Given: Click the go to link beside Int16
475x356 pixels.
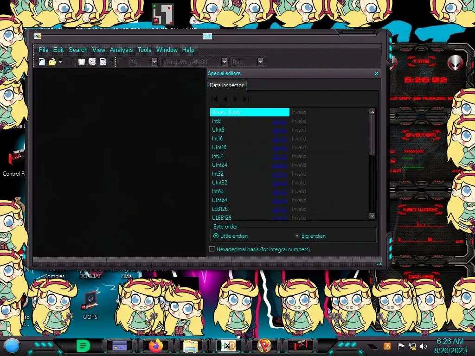Looking at the screenshot, I should (280, 139).
